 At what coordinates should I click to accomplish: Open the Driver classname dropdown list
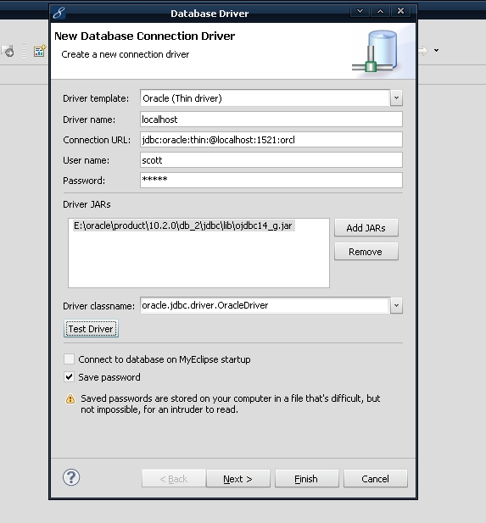click(x=396, y=305)
